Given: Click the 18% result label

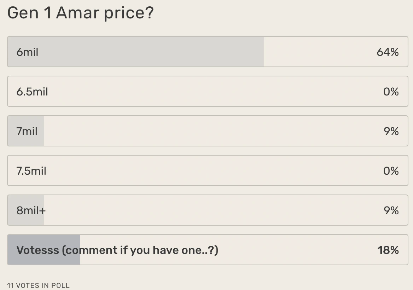Looking at the screenshot, I should click(x=388, y=250).
